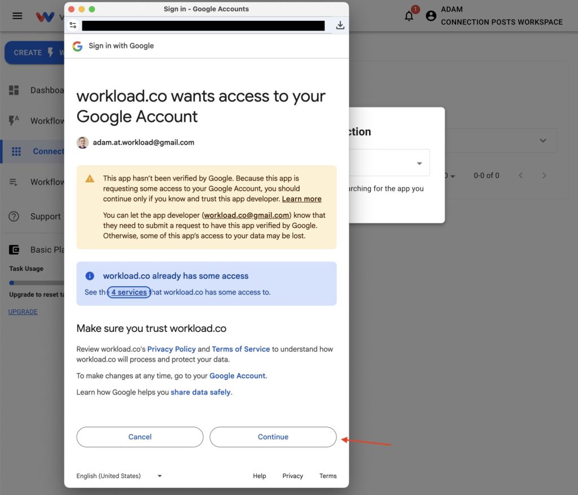Click the Support question mark icon
Image resolution: width=578 pixels, height=495 pixels.
tap(14, 216)
